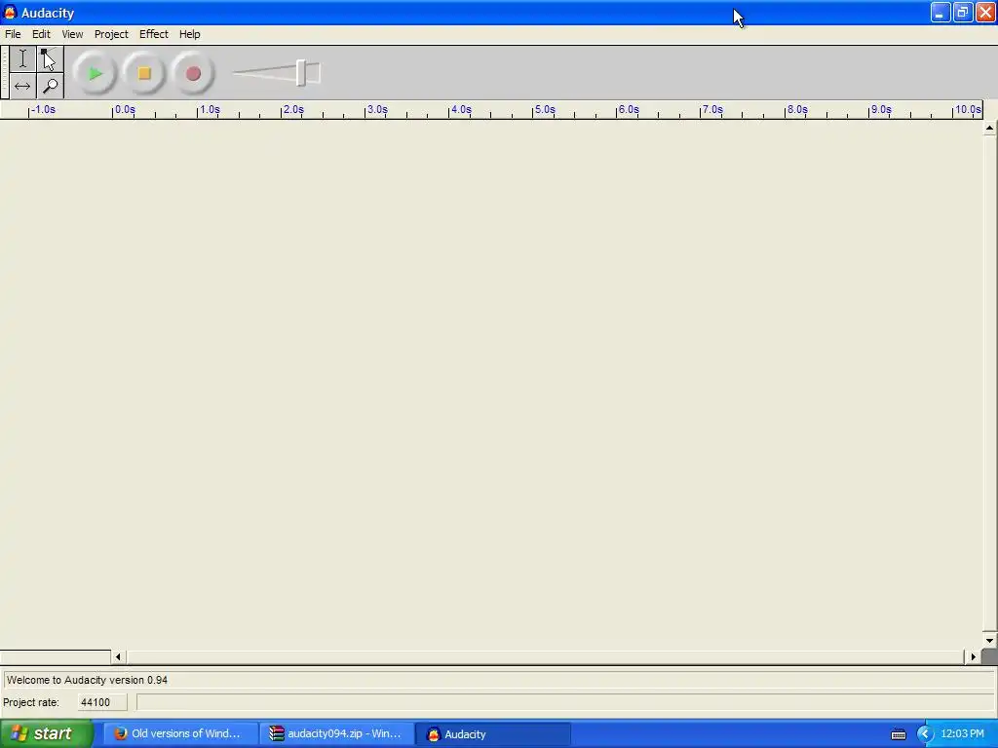Select the time shift double-arrow tool
The height and width of the screenshot is (748, 998).
point(22,86)
